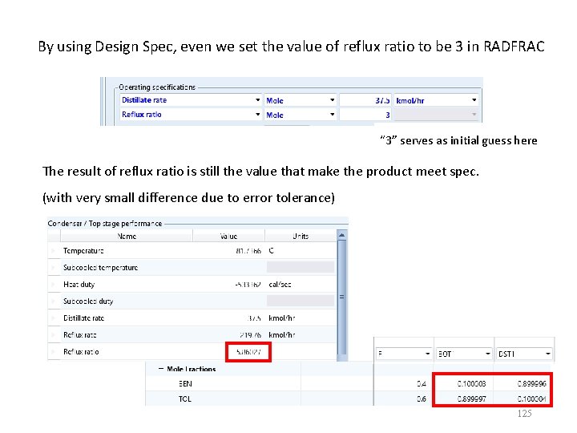Click the row selector beside Temperature
577x433 pixels.
54,251
